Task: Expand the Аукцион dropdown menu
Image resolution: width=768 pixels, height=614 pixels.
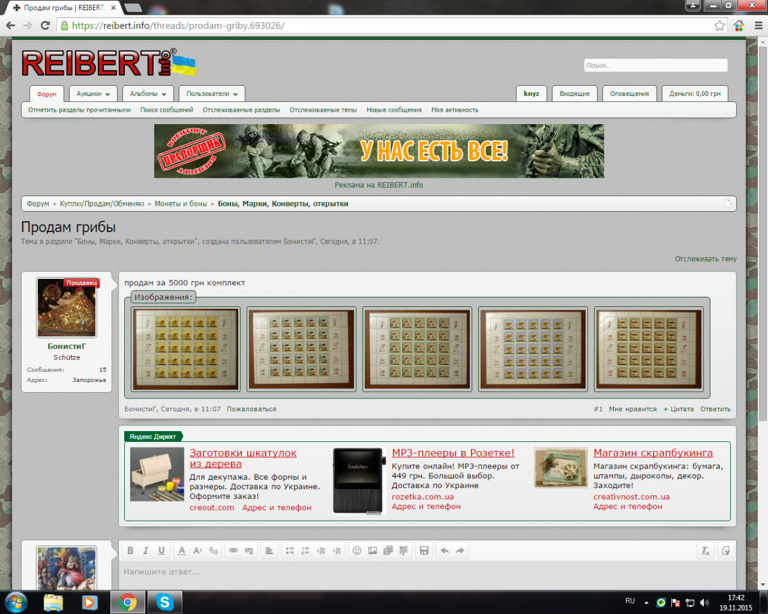Action: click(93, 93)
